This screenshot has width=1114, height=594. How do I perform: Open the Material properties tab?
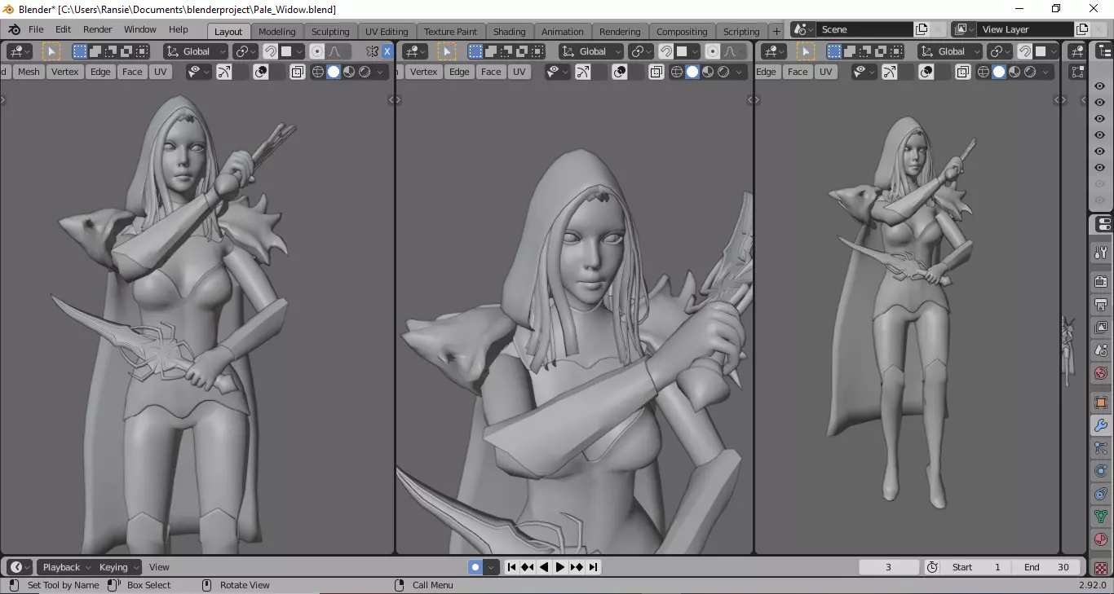coord(1101,539)
